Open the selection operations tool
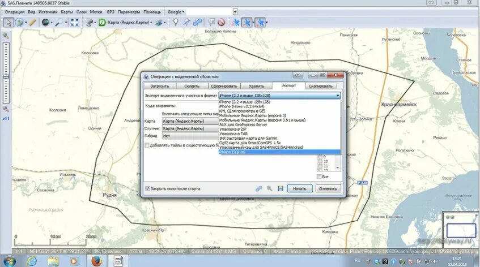Screen dimensions: 480x267 coord(20,22)
